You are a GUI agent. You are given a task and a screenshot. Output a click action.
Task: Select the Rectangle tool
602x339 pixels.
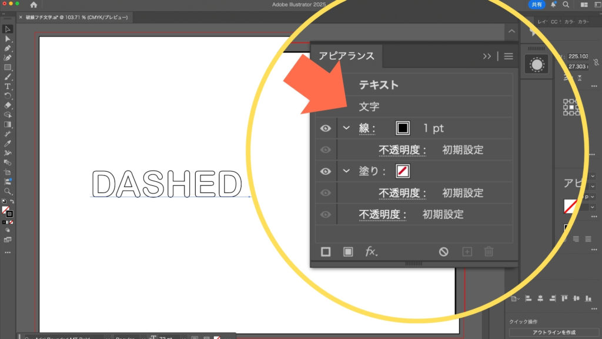pyautogui.click(x=8, y=67)
